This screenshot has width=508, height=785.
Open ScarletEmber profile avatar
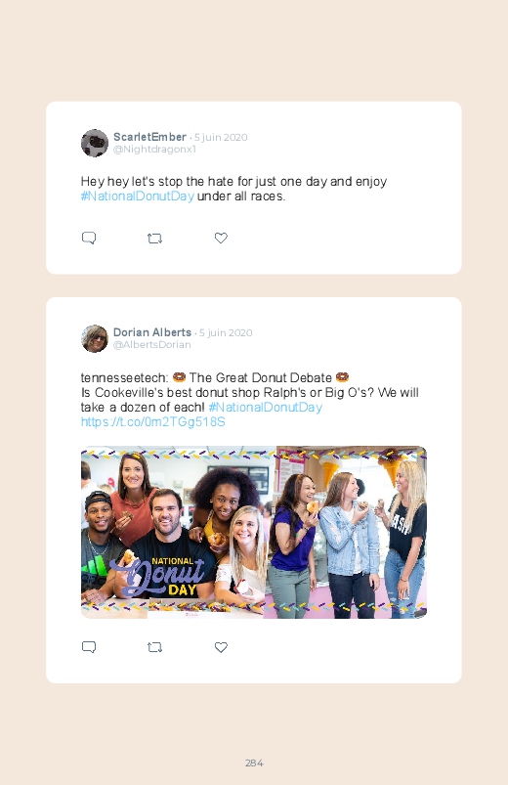pyautogui.click(x=95, y=143)
